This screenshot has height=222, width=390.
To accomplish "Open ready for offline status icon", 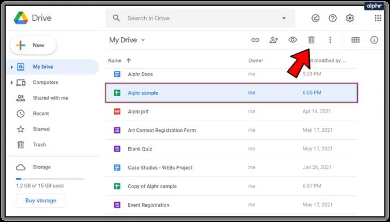I will (x=315, y=18).
